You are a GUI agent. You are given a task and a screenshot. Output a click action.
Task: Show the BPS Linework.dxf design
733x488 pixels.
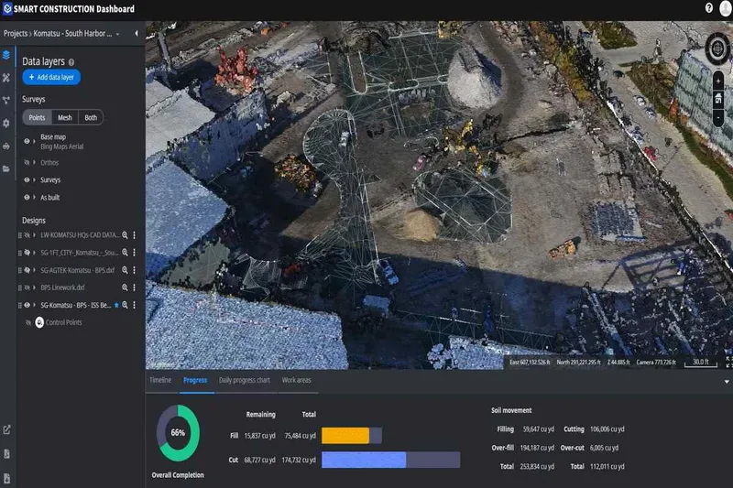pos(27,287)
